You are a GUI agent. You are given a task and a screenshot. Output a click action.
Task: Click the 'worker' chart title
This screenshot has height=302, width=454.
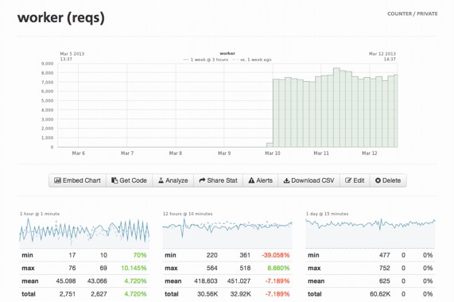click(227, 53)
